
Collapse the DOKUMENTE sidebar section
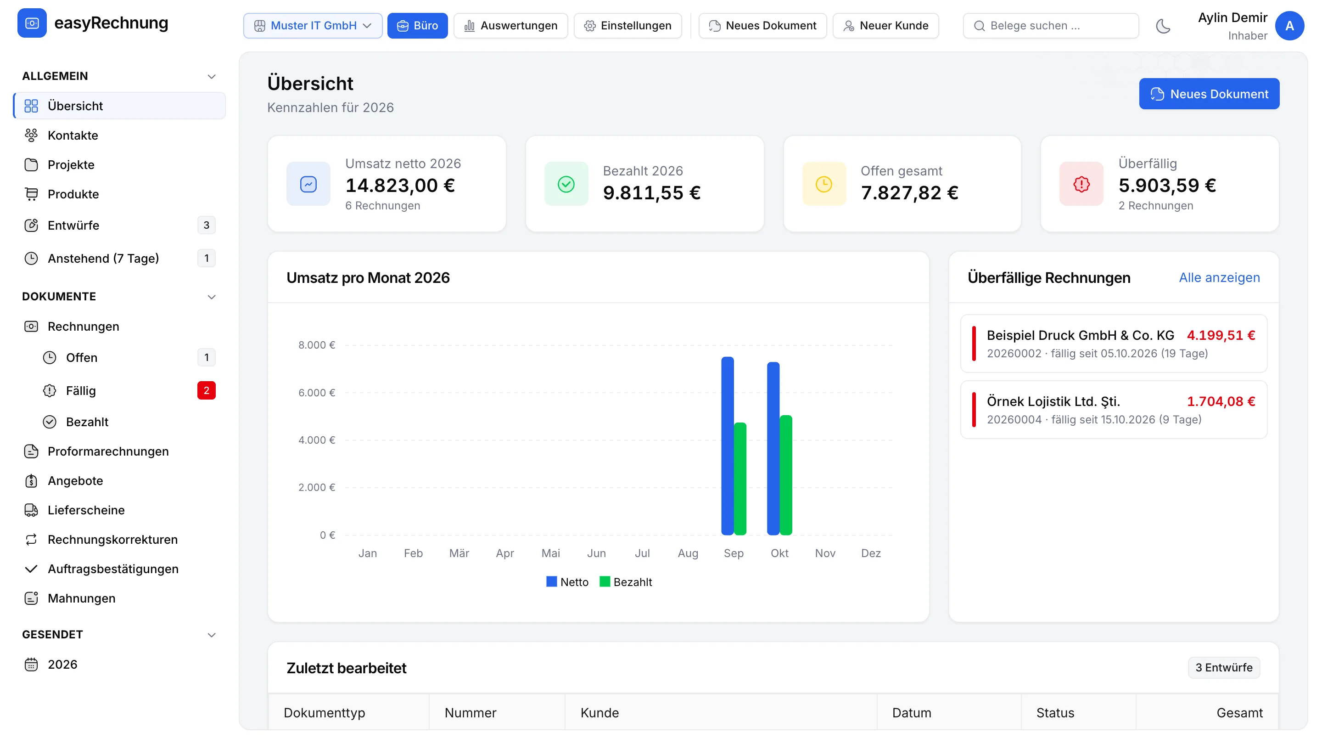(211, 296)
